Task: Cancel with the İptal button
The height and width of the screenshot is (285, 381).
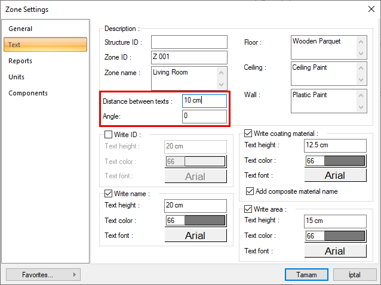Action: click(354, 275)
